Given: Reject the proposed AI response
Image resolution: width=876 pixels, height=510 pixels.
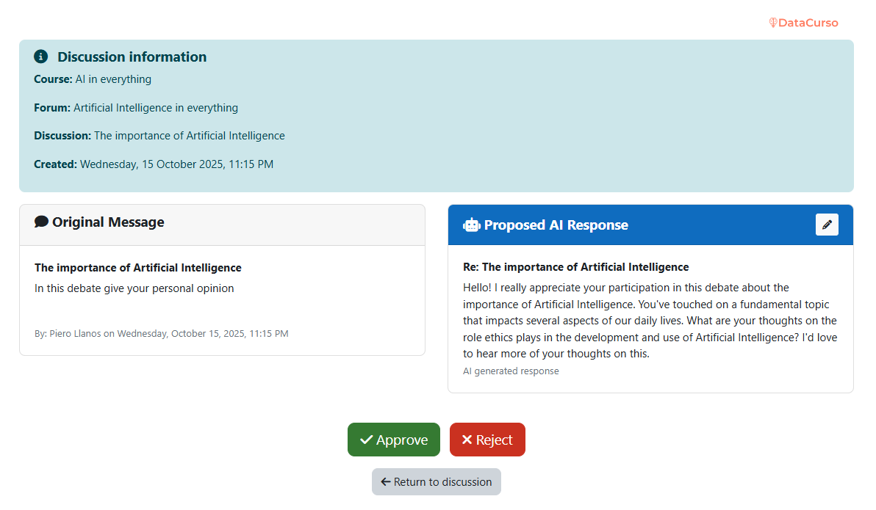Looking at the screenshot, I should (x=487, y=440).
